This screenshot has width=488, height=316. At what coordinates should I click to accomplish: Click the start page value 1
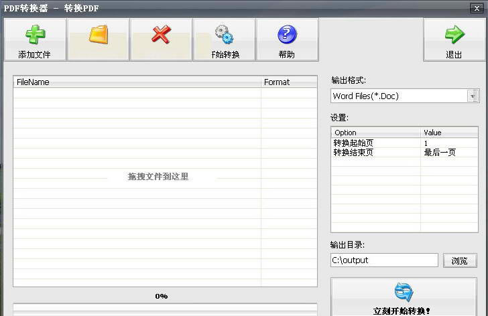click(x=426, y=143)
